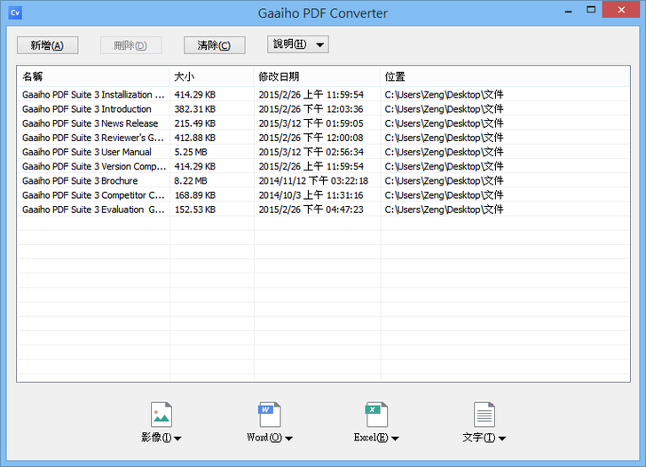Click the Word document conversion icon
Image resolution: width=646 pixels, height=467 pixels.
270,415
